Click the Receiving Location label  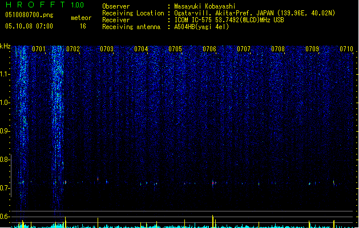[133, 13]
